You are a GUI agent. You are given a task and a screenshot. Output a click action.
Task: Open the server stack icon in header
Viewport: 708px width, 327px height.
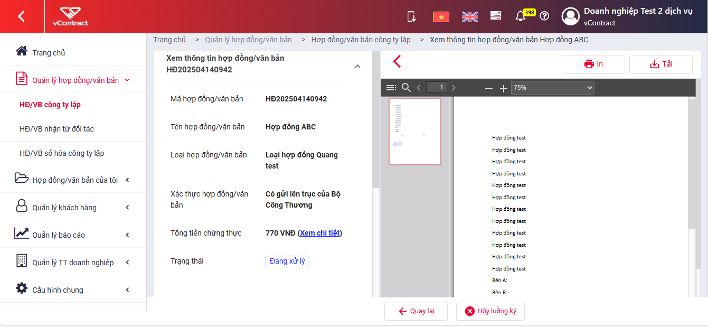[x=495, y=16]
